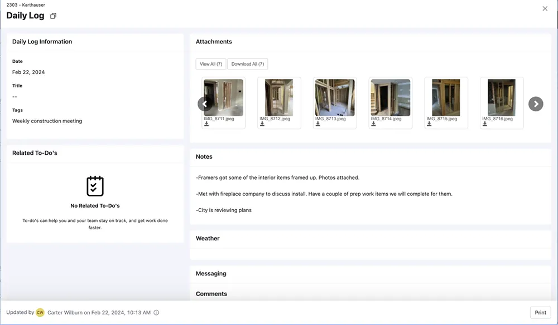
Task: Click View All (7) attachments
Action: 210,63
